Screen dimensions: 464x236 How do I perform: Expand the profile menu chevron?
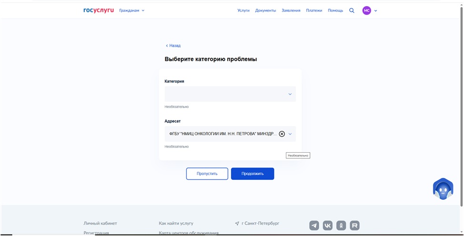(376, 10)
